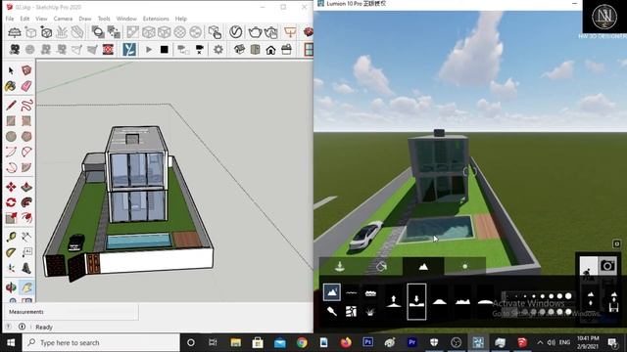Select the Lumion Grass category icon
The image size is (627, 352).
click(x=370, y=311)
